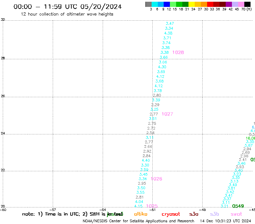Select the 3.67 value on right track
This screenshot has width=255, height=224.
pos(248,145)
